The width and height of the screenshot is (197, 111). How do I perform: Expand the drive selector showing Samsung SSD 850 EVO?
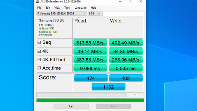(x=62, y=14)
